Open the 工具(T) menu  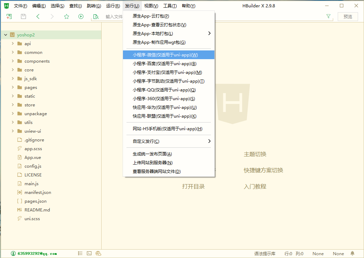click(x=170, y=6)
